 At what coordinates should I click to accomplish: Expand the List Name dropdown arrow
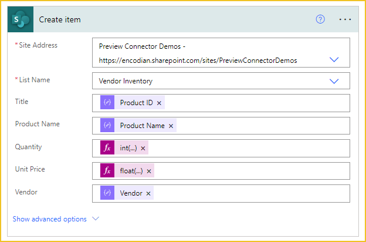point(334,81)
